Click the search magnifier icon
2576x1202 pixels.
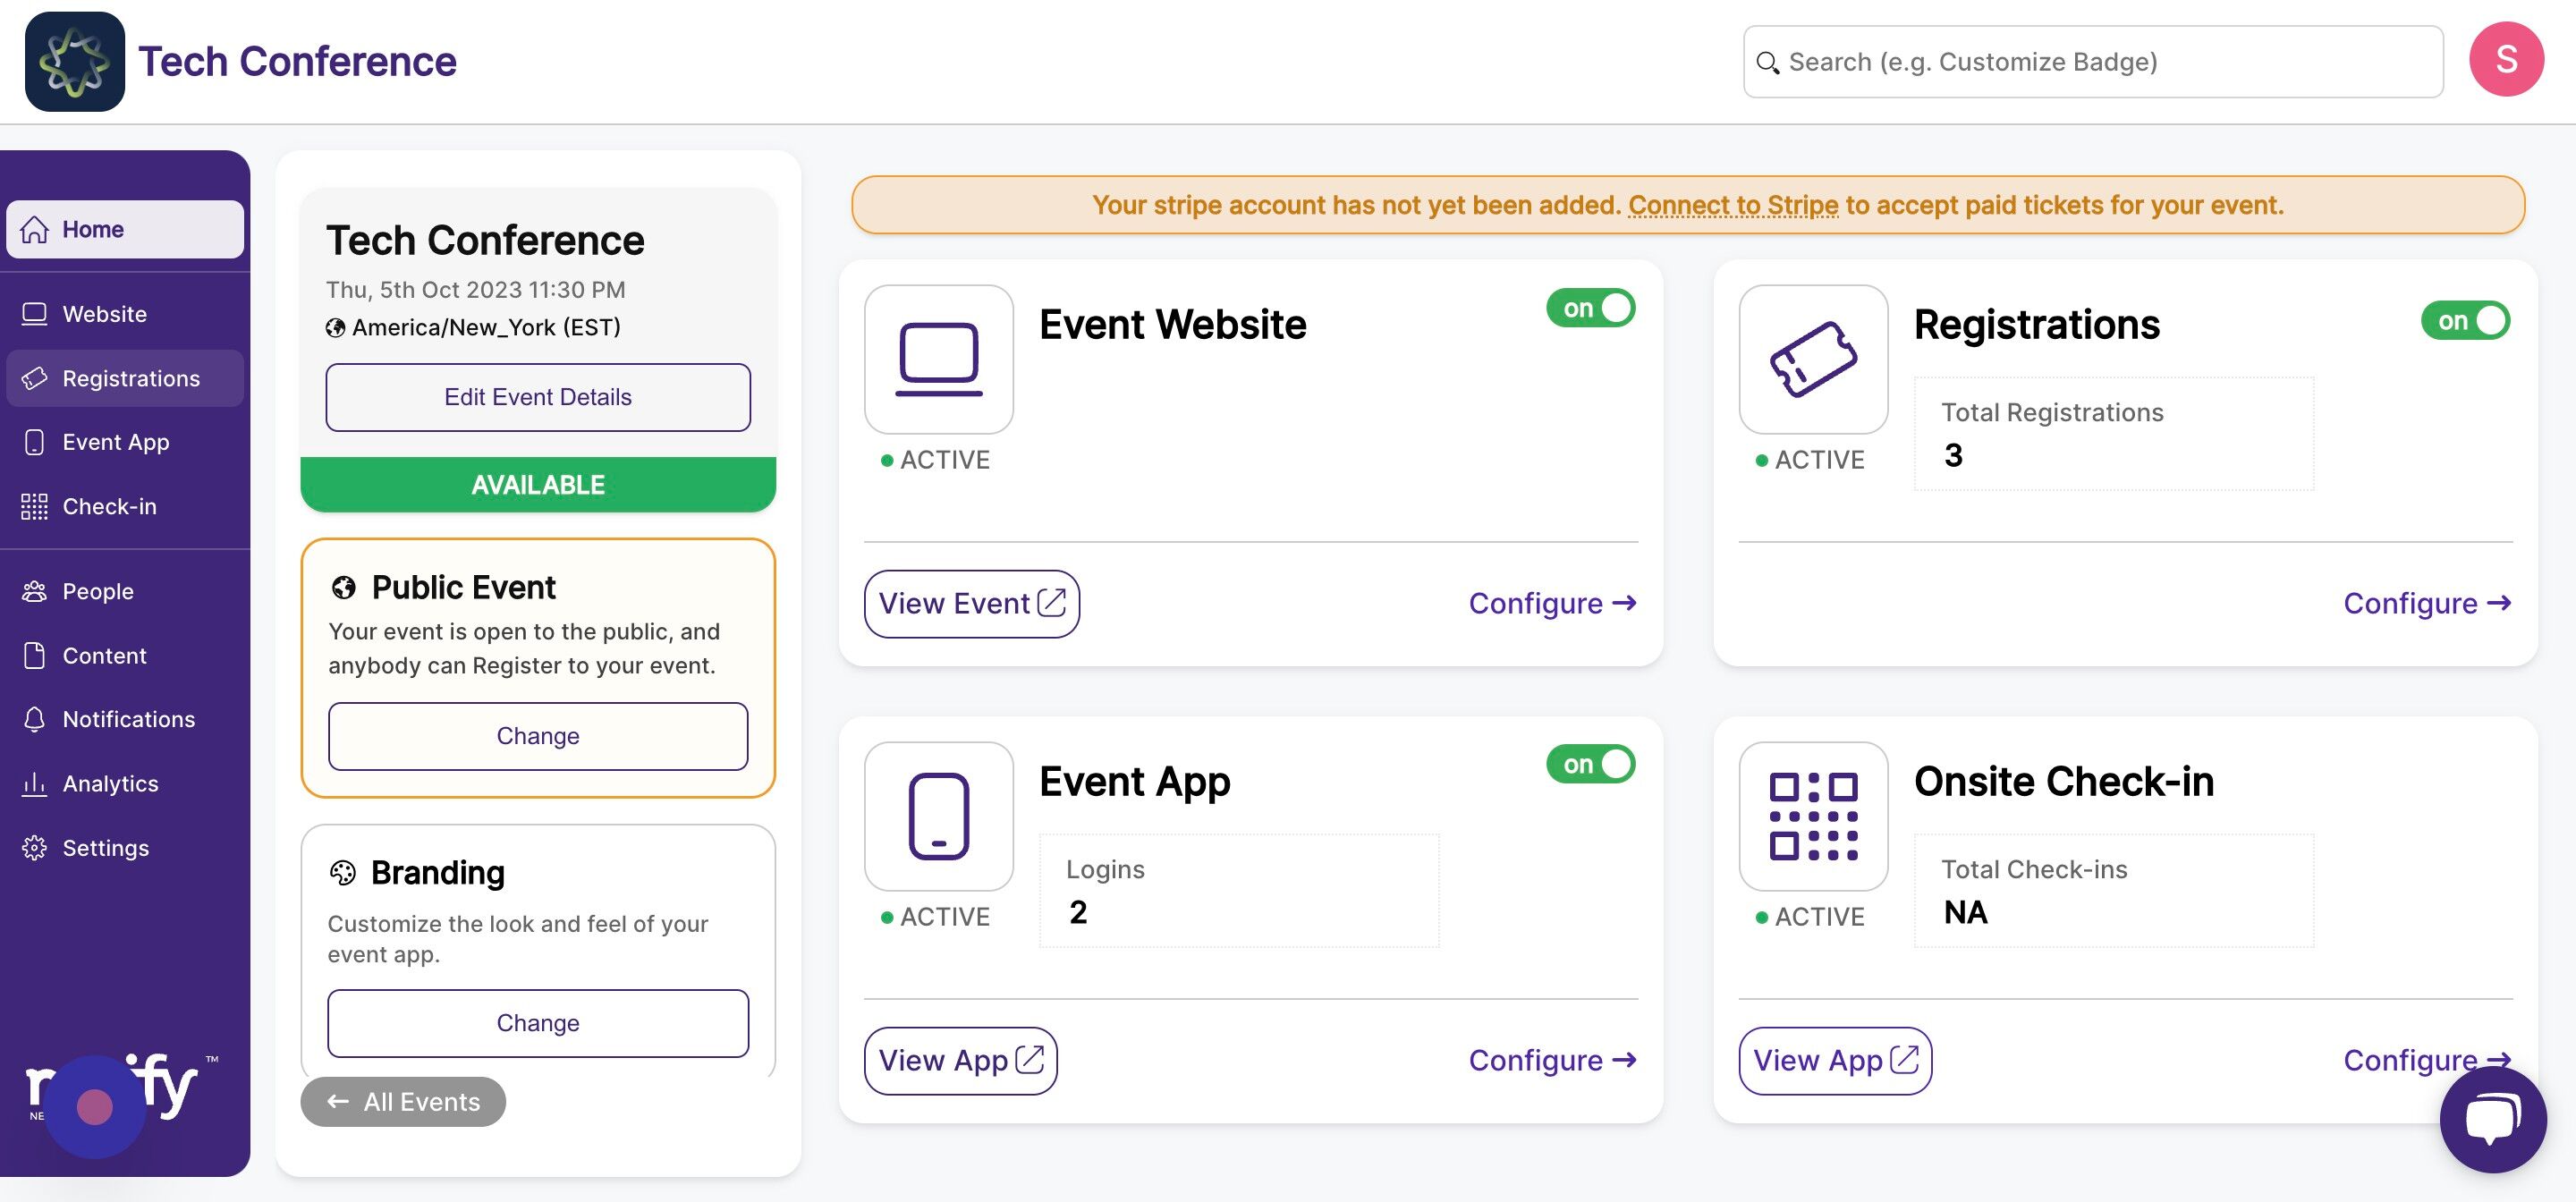[x=1767, y=63]
